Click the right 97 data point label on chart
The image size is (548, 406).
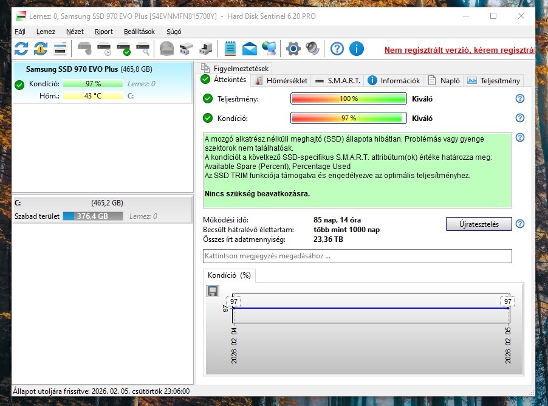pos(507,301)
